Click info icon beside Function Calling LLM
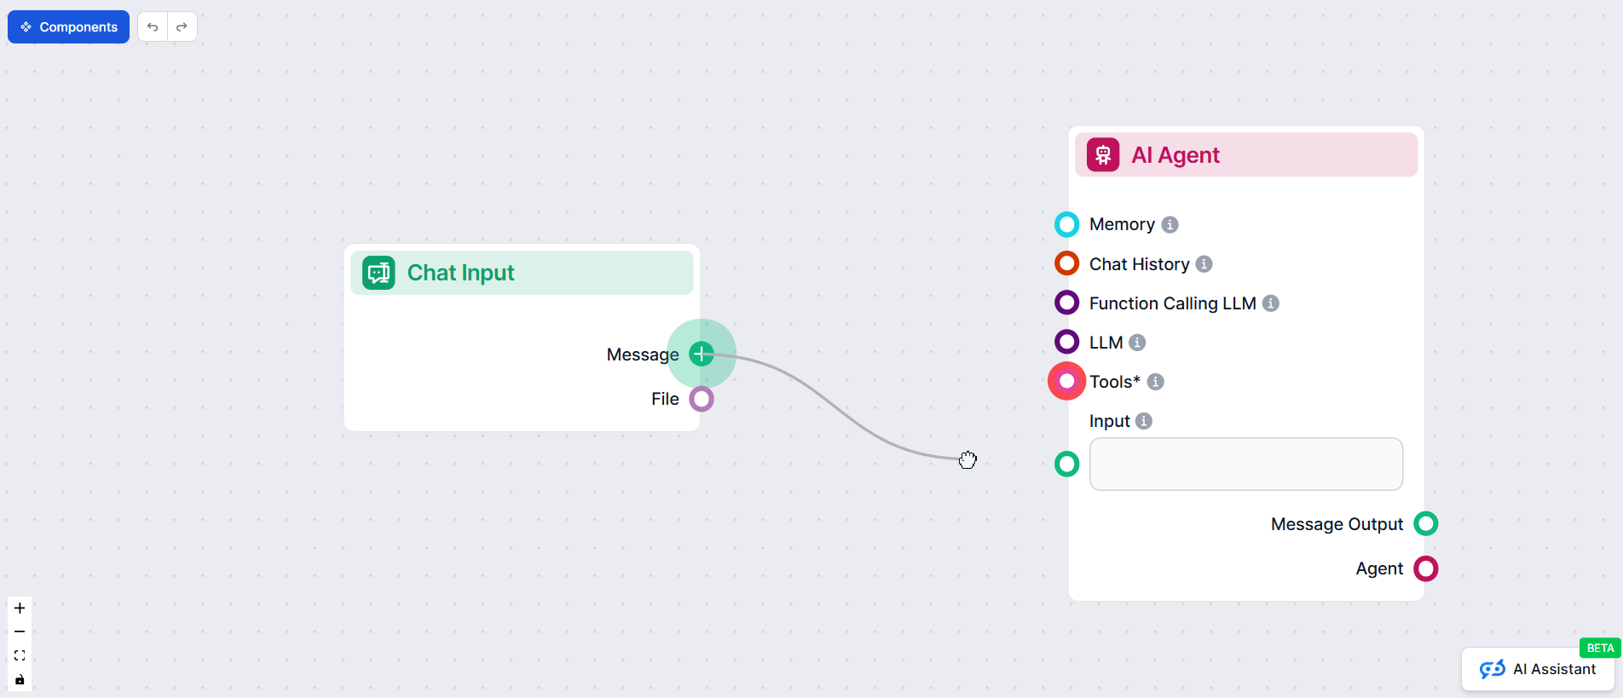The width and height of the screenshot is (1623, 698). [1270, 303]
